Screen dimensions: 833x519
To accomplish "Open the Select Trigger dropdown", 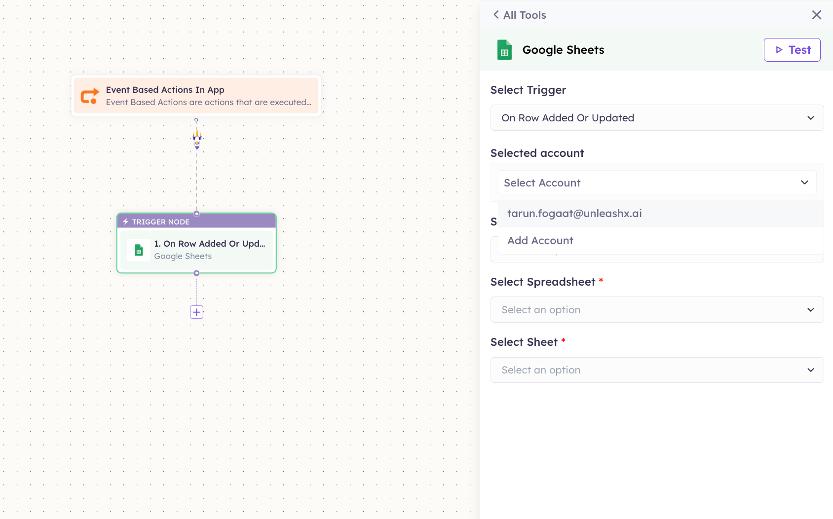I will coord(657,118).
